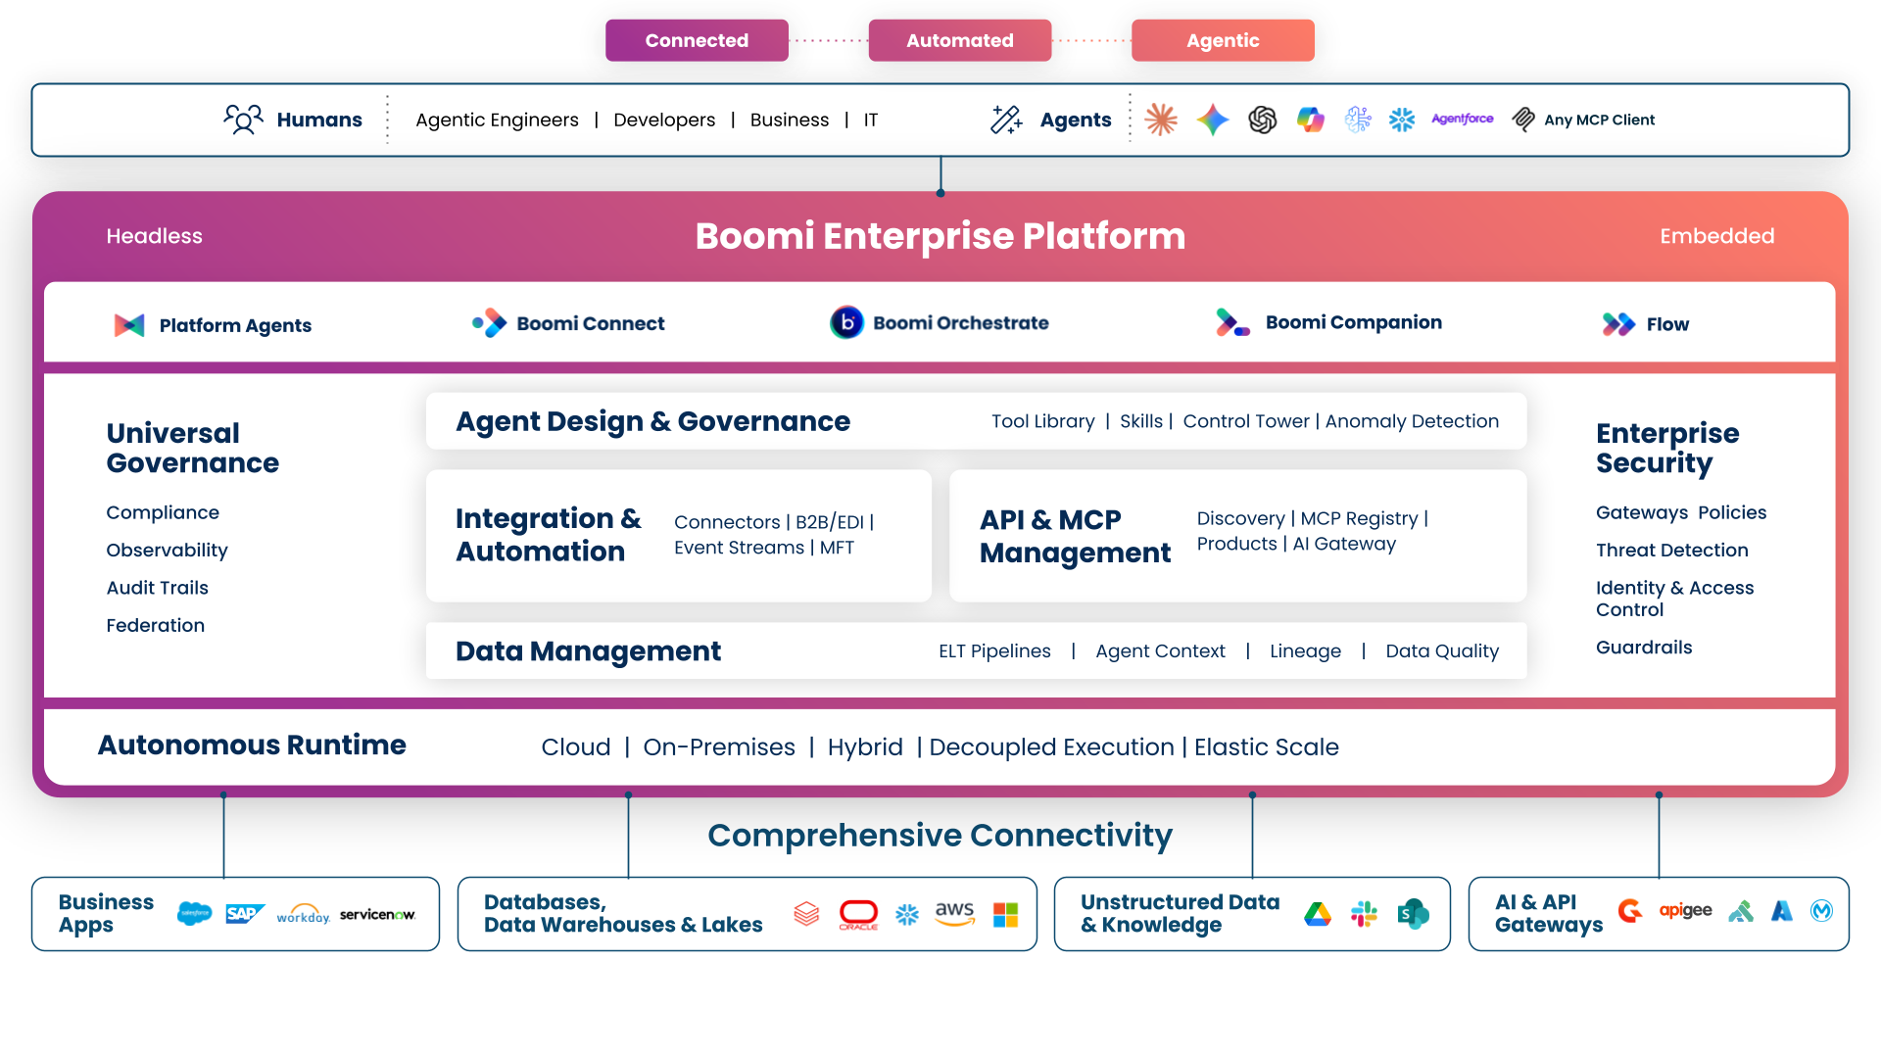1881x1058 pixels.
Task: Click the Audit Trails item
Action: (x=157, y=588)
